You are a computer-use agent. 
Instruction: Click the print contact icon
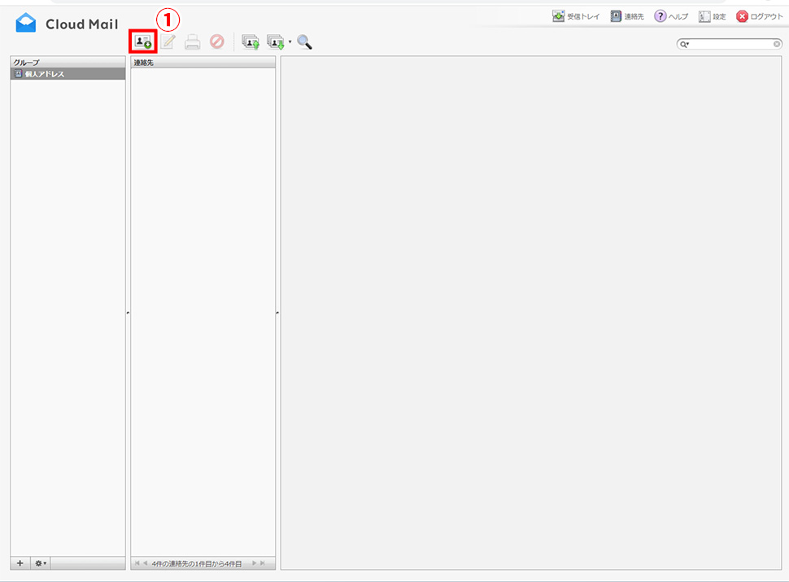[x=192, y=42]
